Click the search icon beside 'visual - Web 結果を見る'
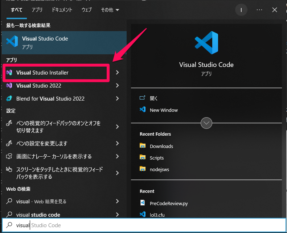This screenshot has width=287, height=233. [x=9, y=201]
